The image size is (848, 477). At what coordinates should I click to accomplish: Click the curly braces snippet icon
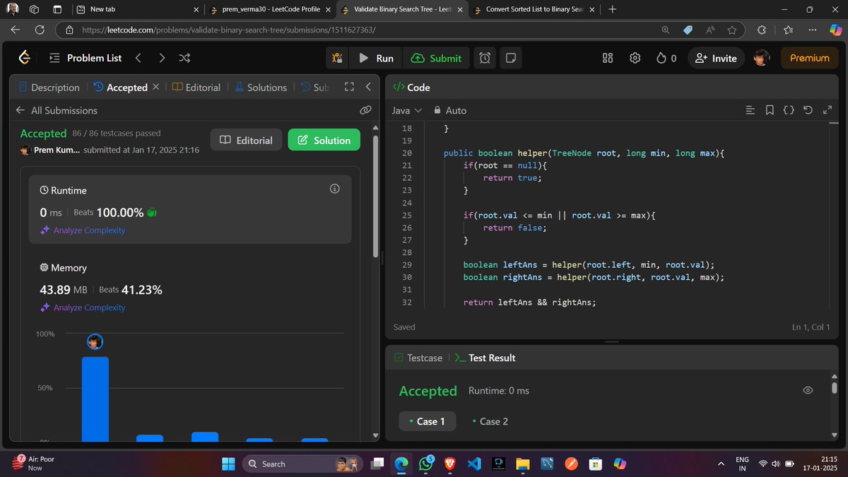coord(789,110)
